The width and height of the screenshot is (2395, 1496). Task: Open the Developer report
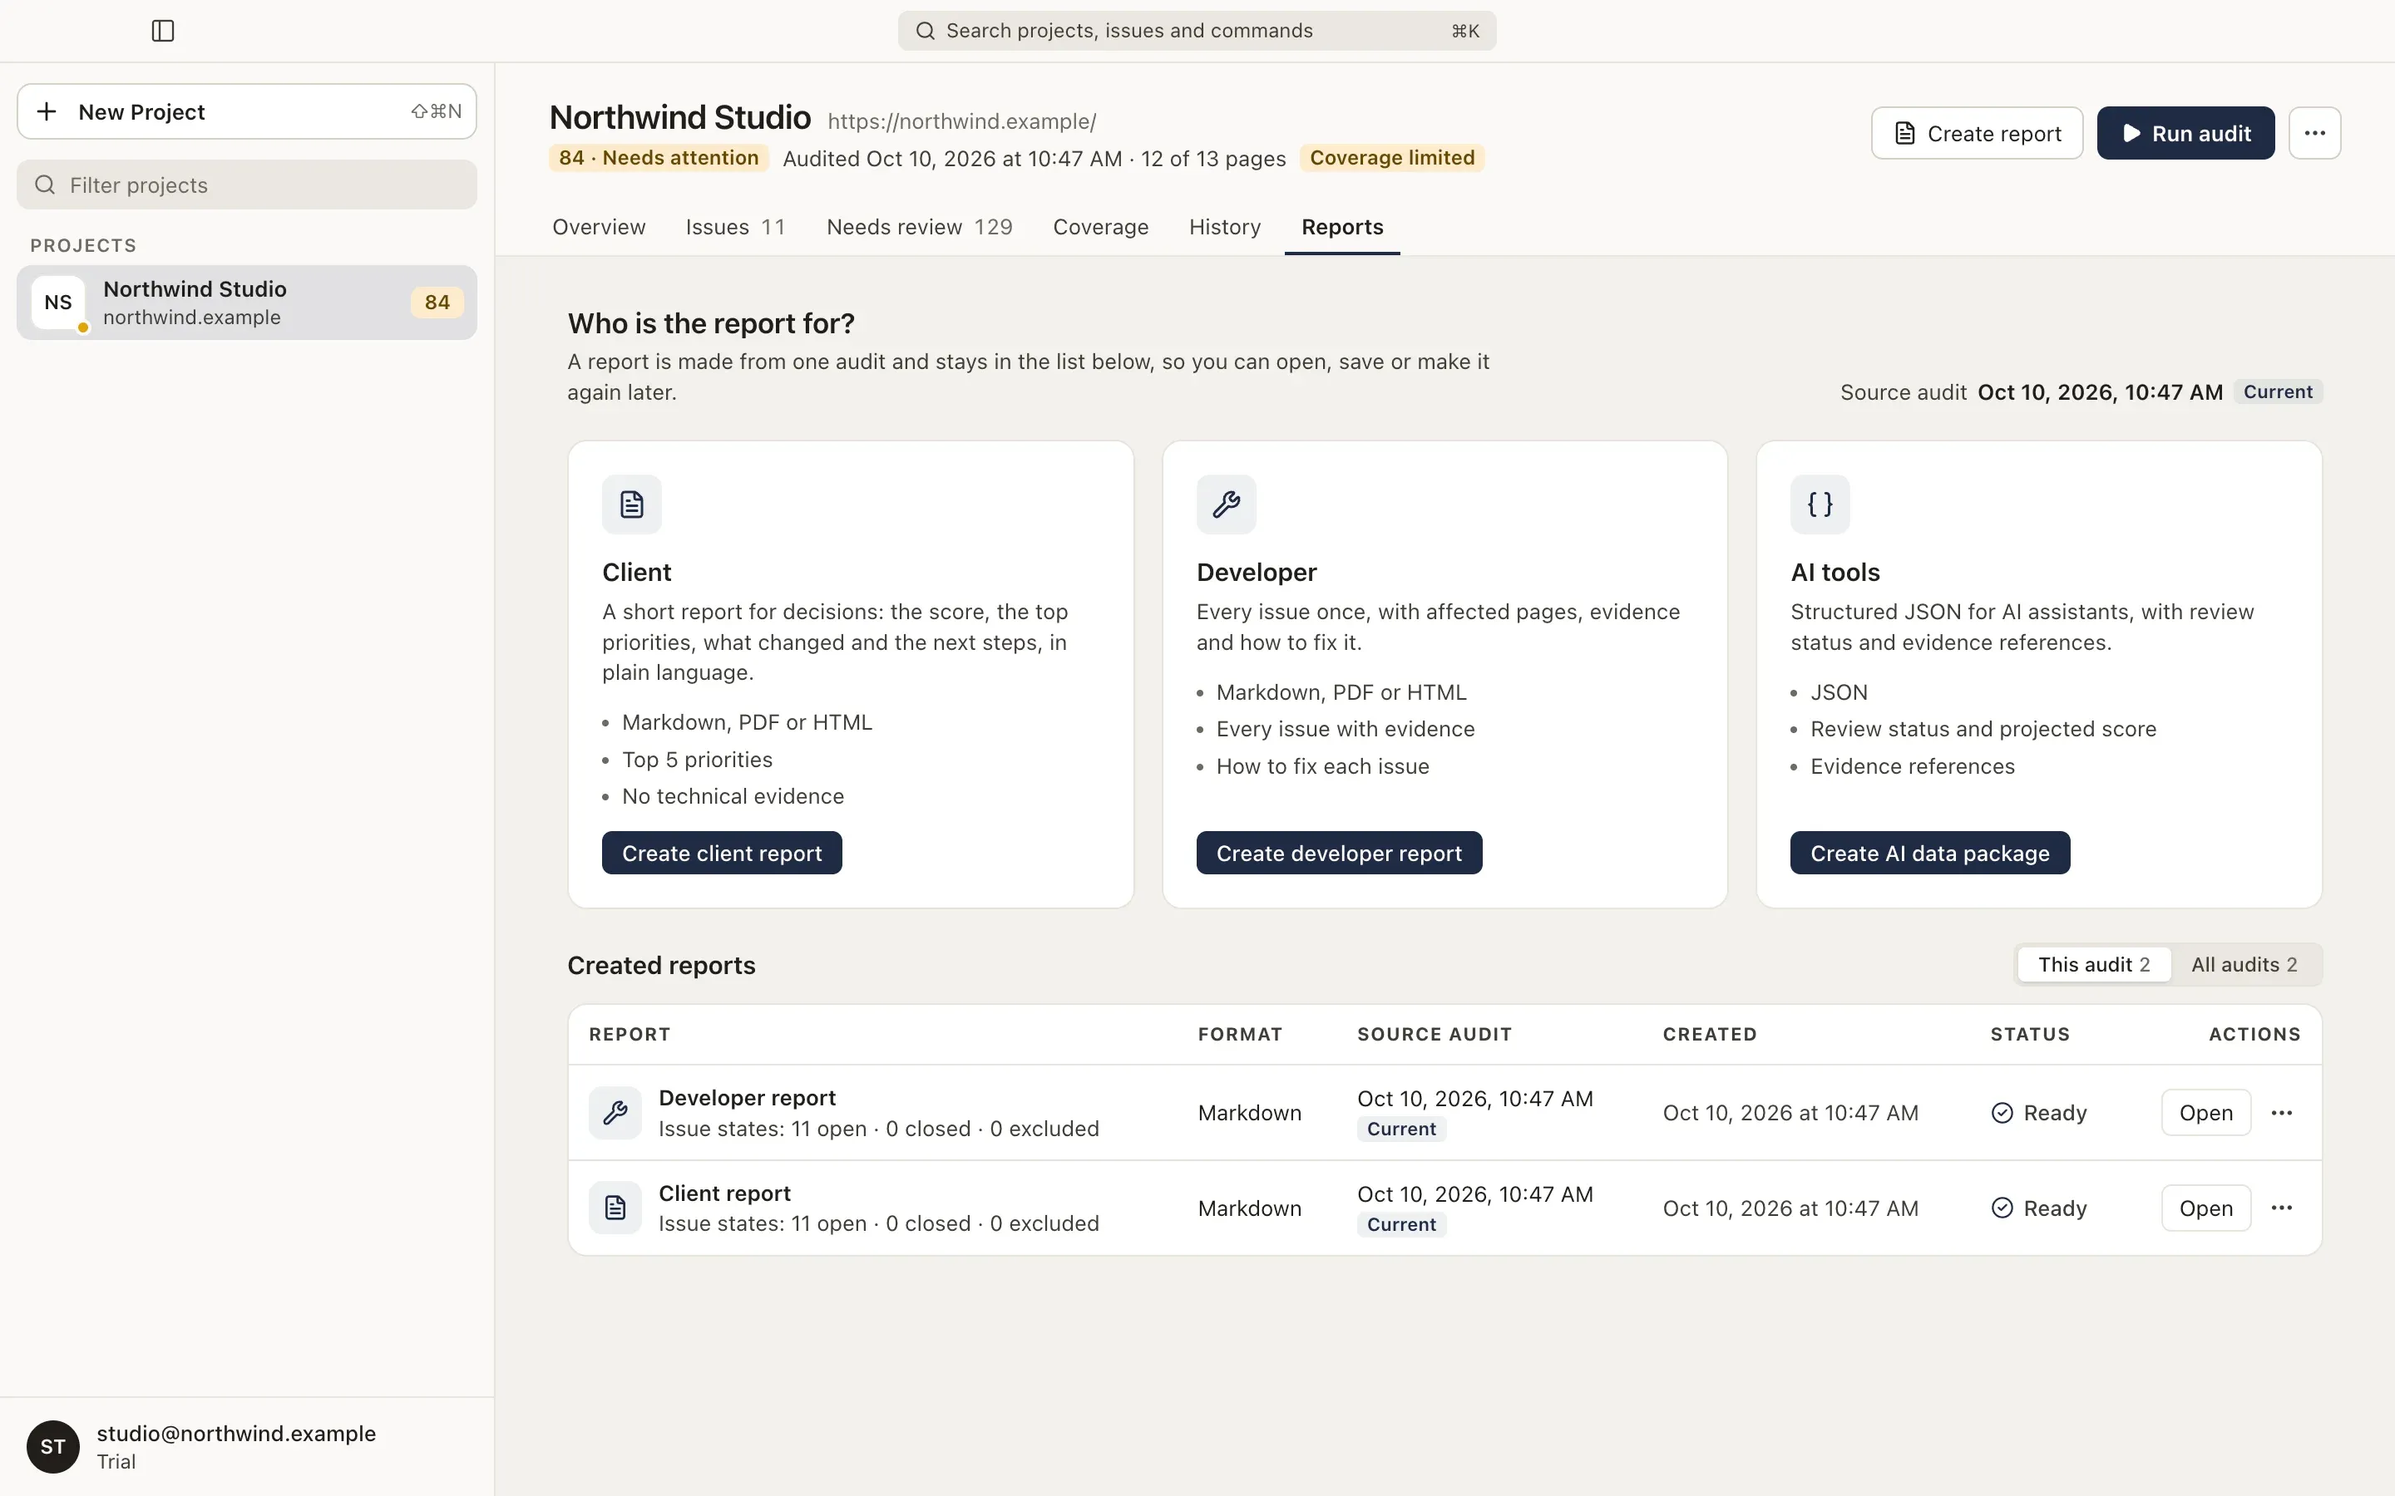coord(2205,1113)
